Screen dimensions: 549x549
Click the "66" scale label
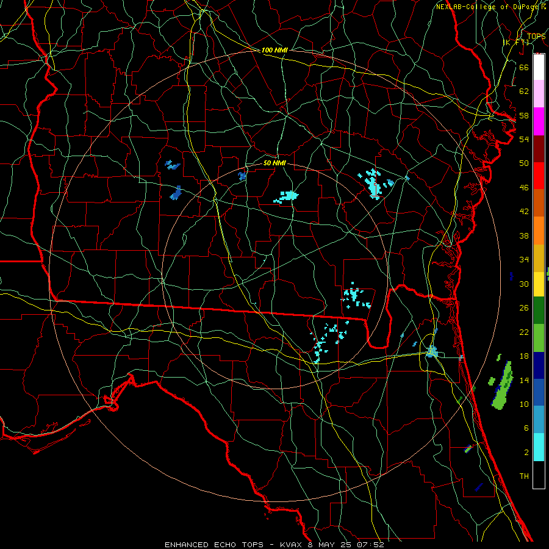coord(524,67)
